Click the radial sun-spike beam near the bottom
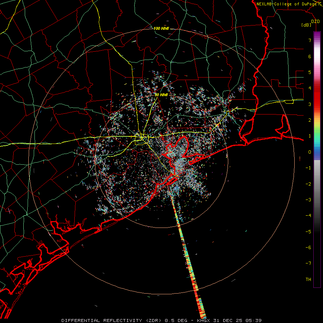Viewport: 323px width, 323px height. (188, 256)
